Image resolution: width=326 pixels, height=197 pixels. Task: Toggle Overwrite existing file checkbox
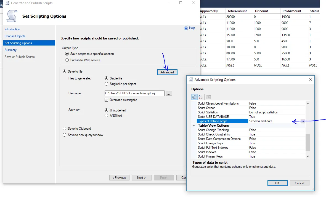pos(107,100)
